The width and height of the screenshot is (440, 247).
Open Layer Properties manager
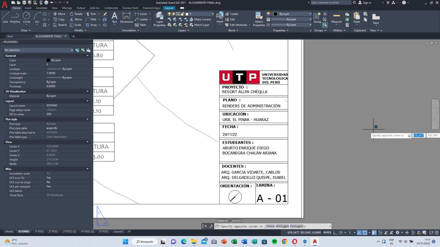click(159, 19)
